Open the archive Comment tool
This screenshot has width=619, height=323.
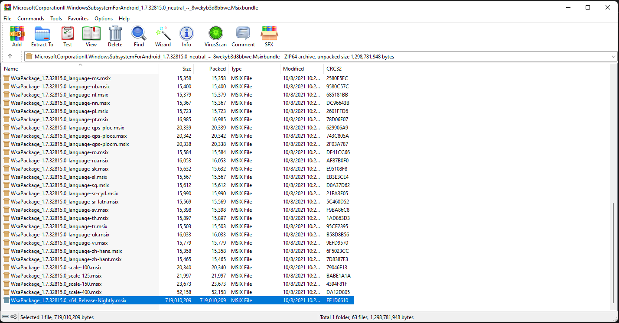[x=243, y=36]
